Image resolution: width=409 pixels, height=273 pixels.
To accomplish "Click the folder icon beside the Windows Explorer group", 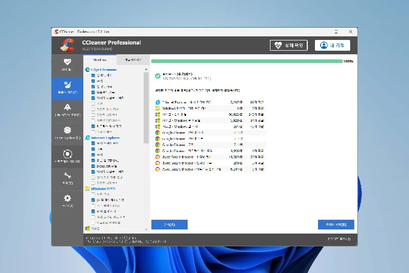I will (87, 188).
